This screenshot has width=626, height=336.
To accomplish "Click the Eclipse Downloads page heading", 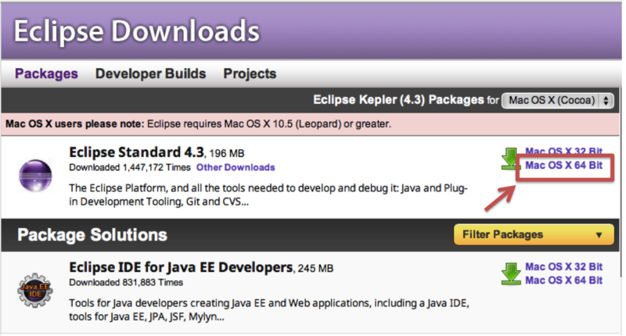I will tap(137, 31).
